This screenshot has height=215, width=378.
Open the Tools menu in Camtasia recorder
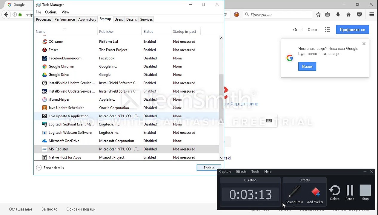[255, 172]
